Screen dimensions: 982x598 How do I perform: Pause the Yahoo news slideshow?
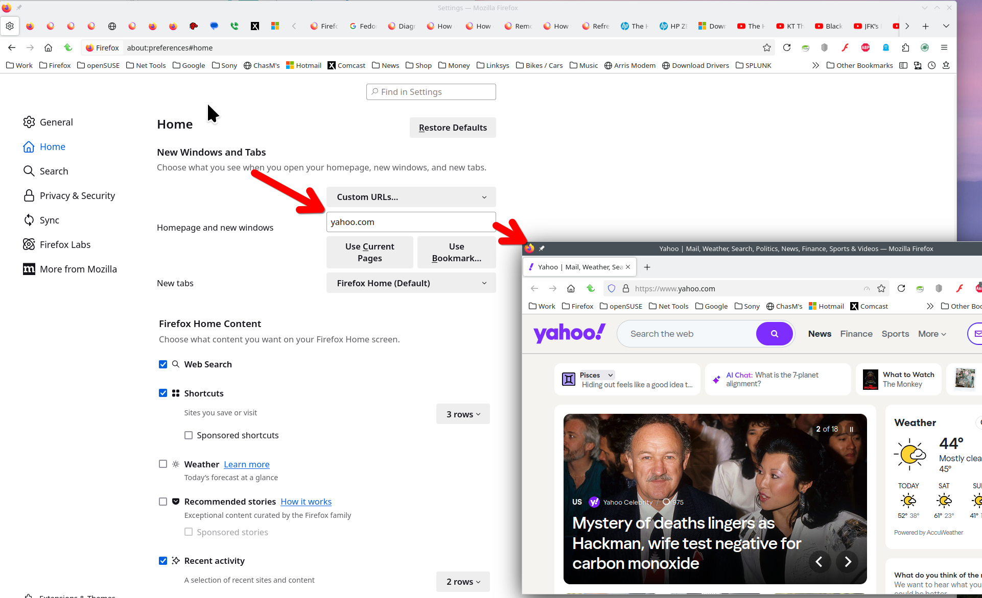(x=851, y=429)
